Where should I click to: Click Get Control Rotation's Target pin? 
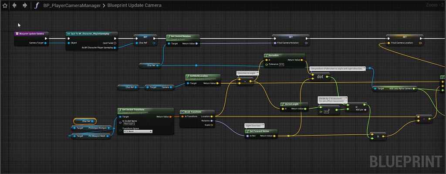tap(169, 44)
